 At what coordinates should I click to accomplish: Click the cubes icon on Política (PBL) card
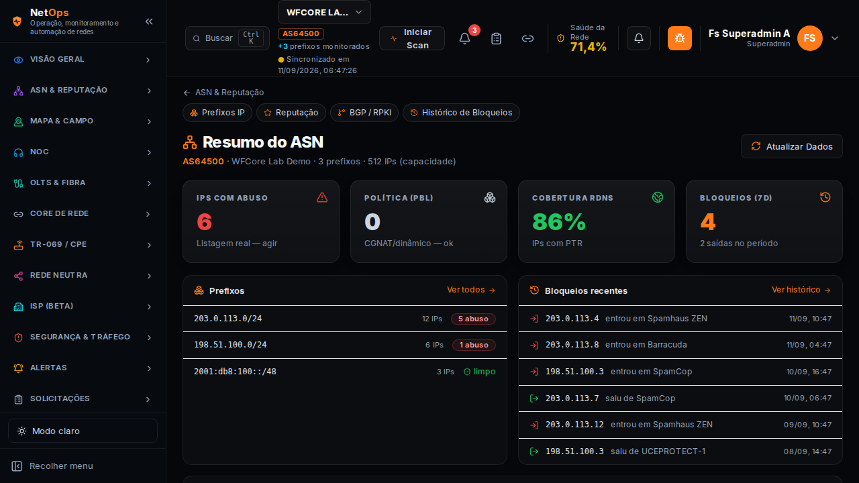(490, 197)
